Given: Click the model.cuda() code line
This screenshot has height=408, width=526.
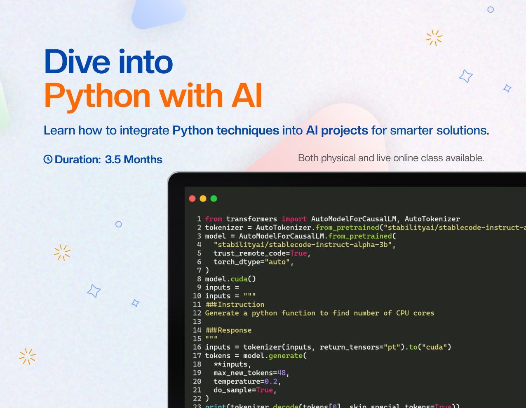Looking at the screenshot, I should point(230,279).
